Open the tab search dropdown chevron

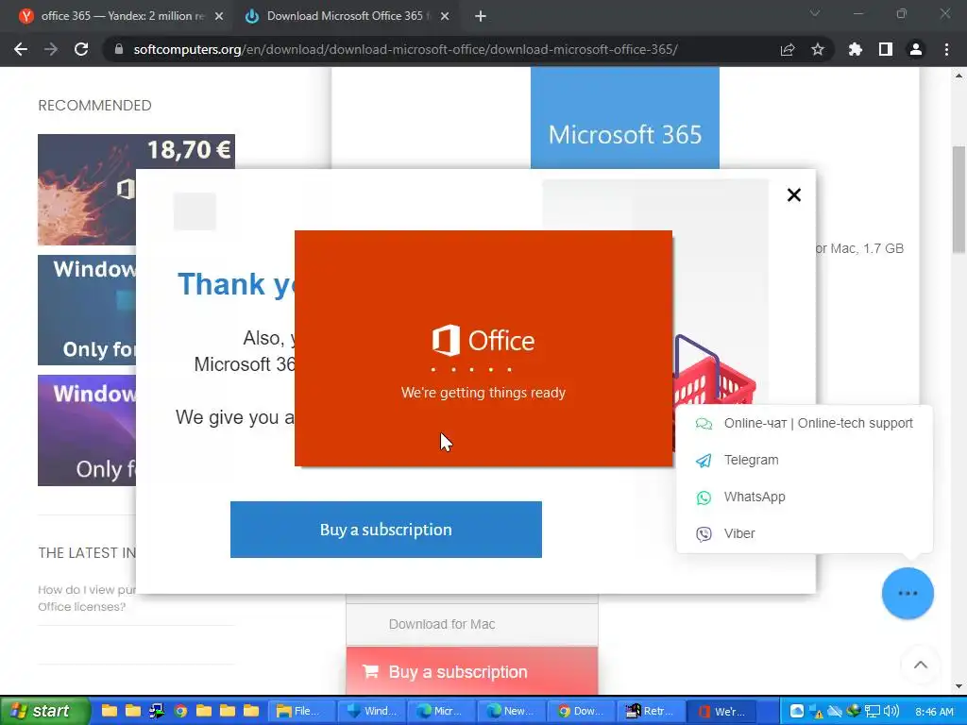pyautogui.click(x=815, y=13)
